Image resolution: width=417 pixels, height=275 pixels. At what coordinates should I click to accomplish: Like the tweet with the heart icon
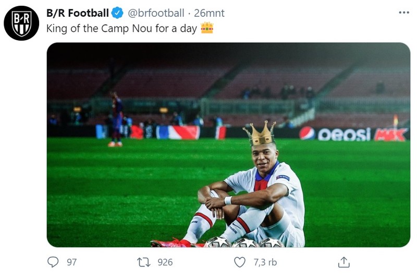239,261
